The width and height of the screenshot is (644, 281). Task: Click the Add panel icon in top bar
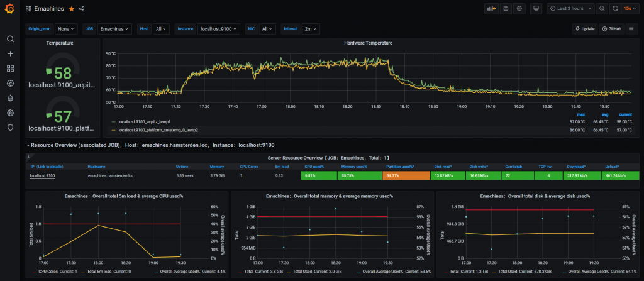tap(492, 9)
